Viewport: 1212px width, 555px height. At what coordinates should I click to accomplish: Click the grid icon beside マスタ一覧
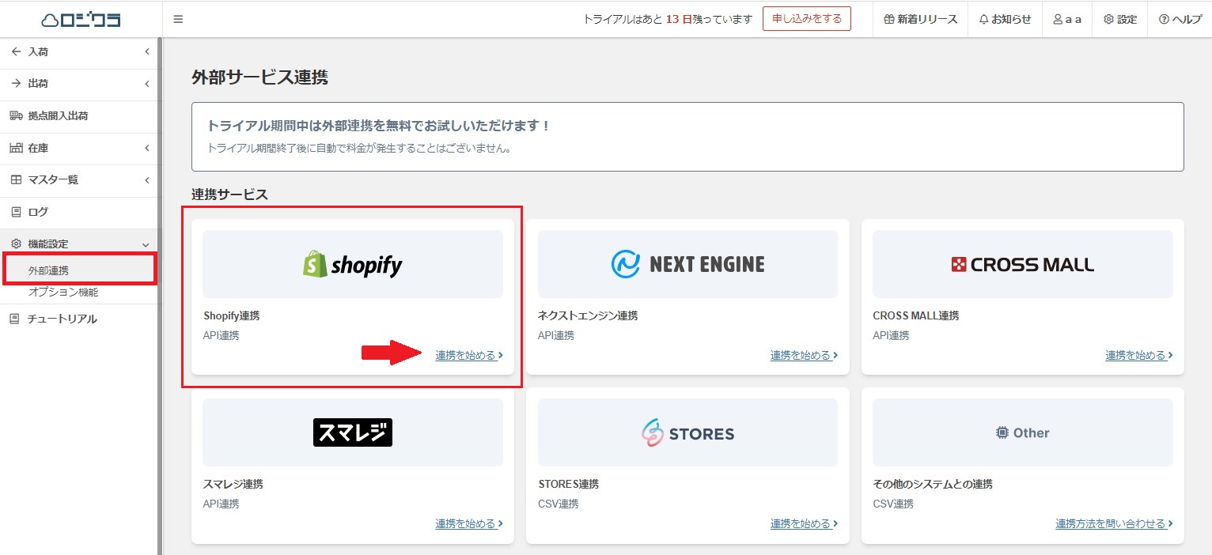pyautogui.click(x=16, y=179)
